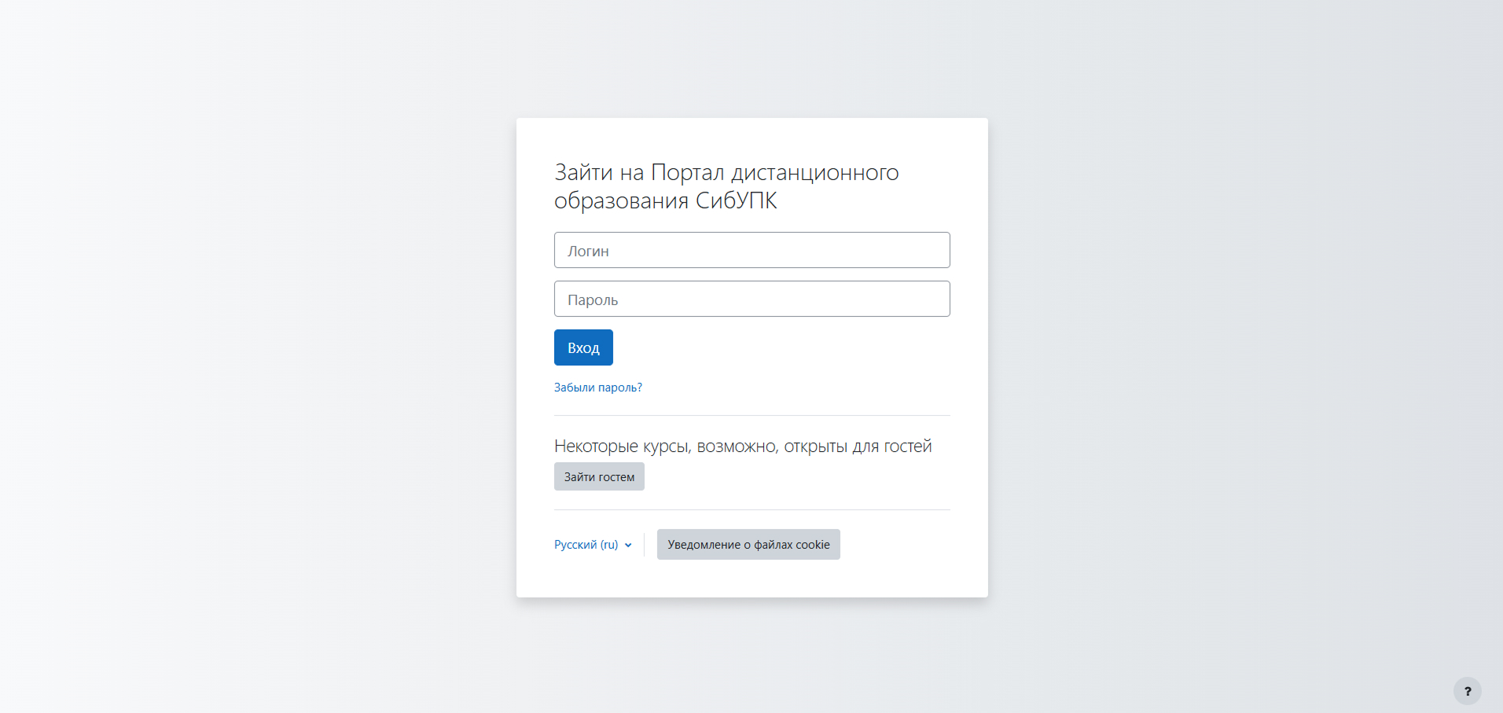Click the Логин input field

click(x=751, y=250)
